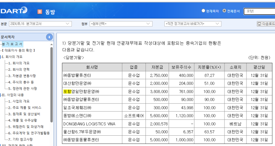
Task: Select the 전체문서 radio button
Action: coord(224,11)
